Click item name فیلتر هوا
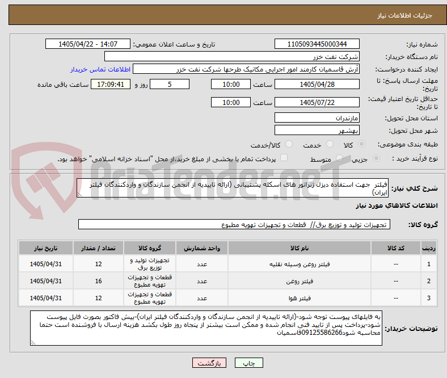This screenshot has height=378, width=447. pos(300,298)
